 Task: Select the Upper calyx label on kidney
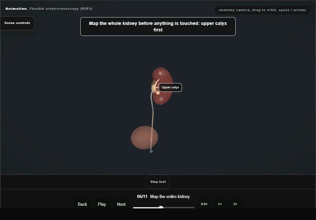[170, 87]
